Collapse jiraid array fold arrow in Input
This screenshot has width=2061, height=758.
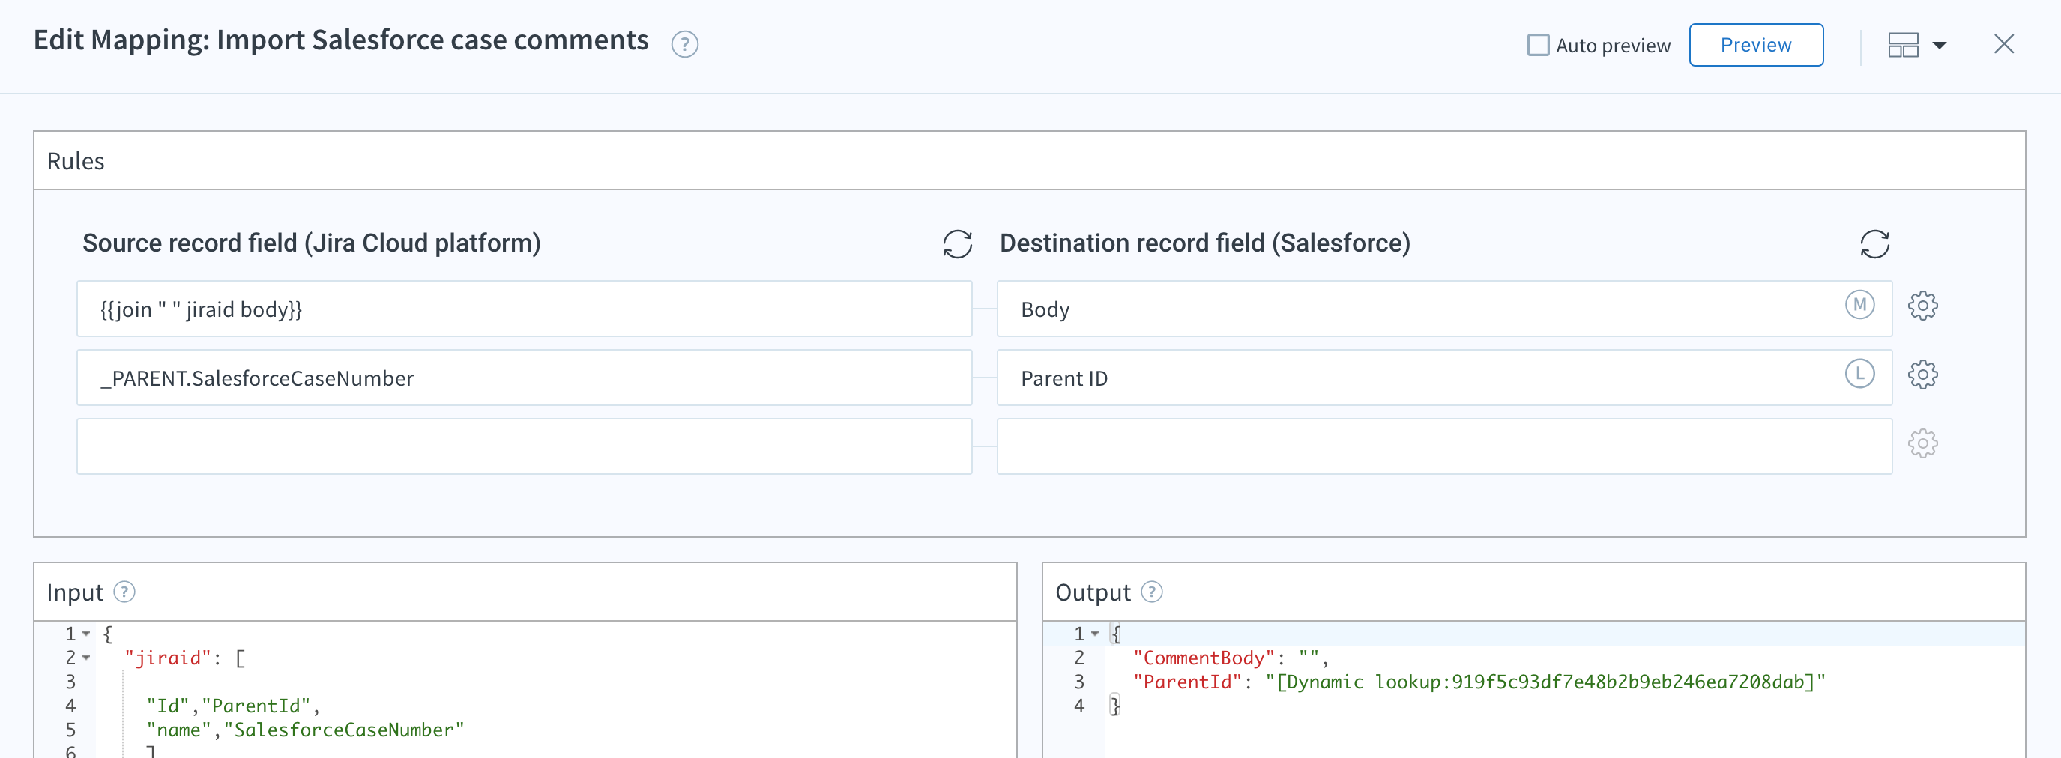[86, 657]
